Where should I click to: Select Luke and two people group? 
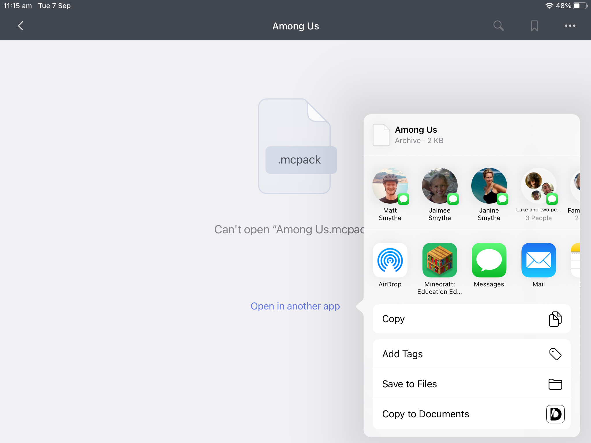538,194
